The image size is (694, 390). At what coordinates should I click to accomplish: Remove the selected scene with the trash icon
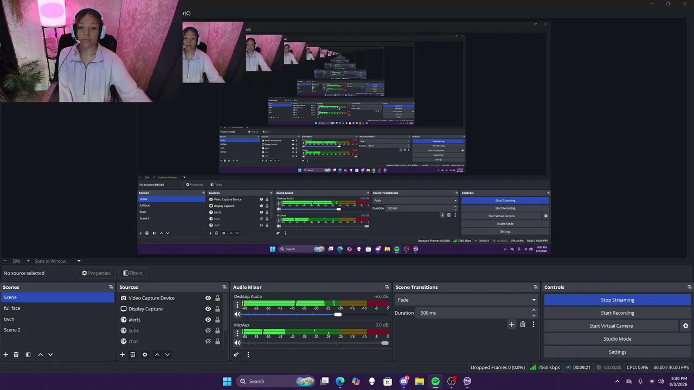click(16, 355)
